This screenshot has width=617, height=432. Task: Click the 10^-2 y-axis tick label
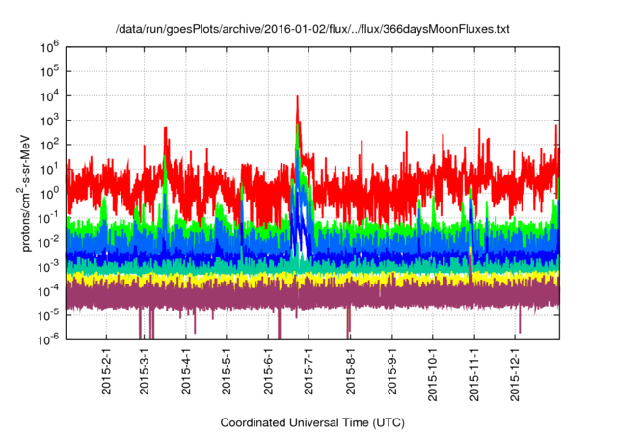(x=48, y=242)
